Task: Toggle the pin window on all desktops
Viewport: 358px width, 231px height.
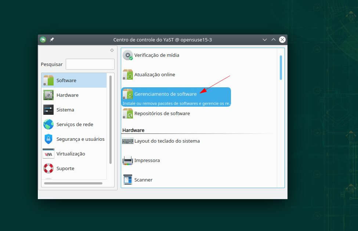Action: (52, 40)
